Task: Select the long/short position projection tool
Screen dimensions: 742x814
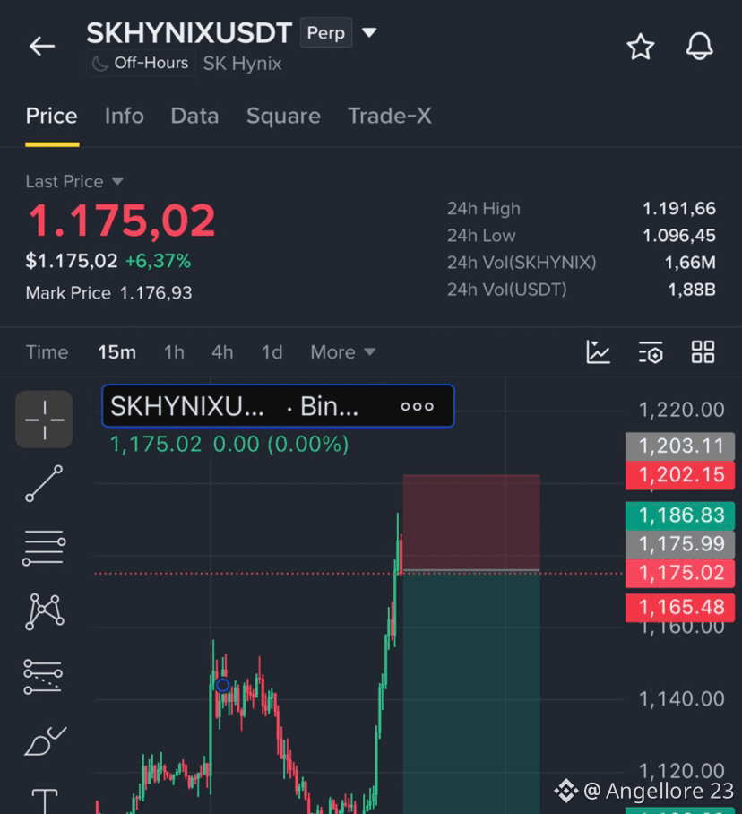Action: click(x=43, y=677)
